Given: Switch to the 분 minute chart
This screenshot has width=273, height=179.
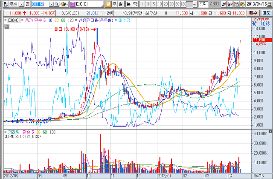Looking at the screenshot, I should point(128,4).
